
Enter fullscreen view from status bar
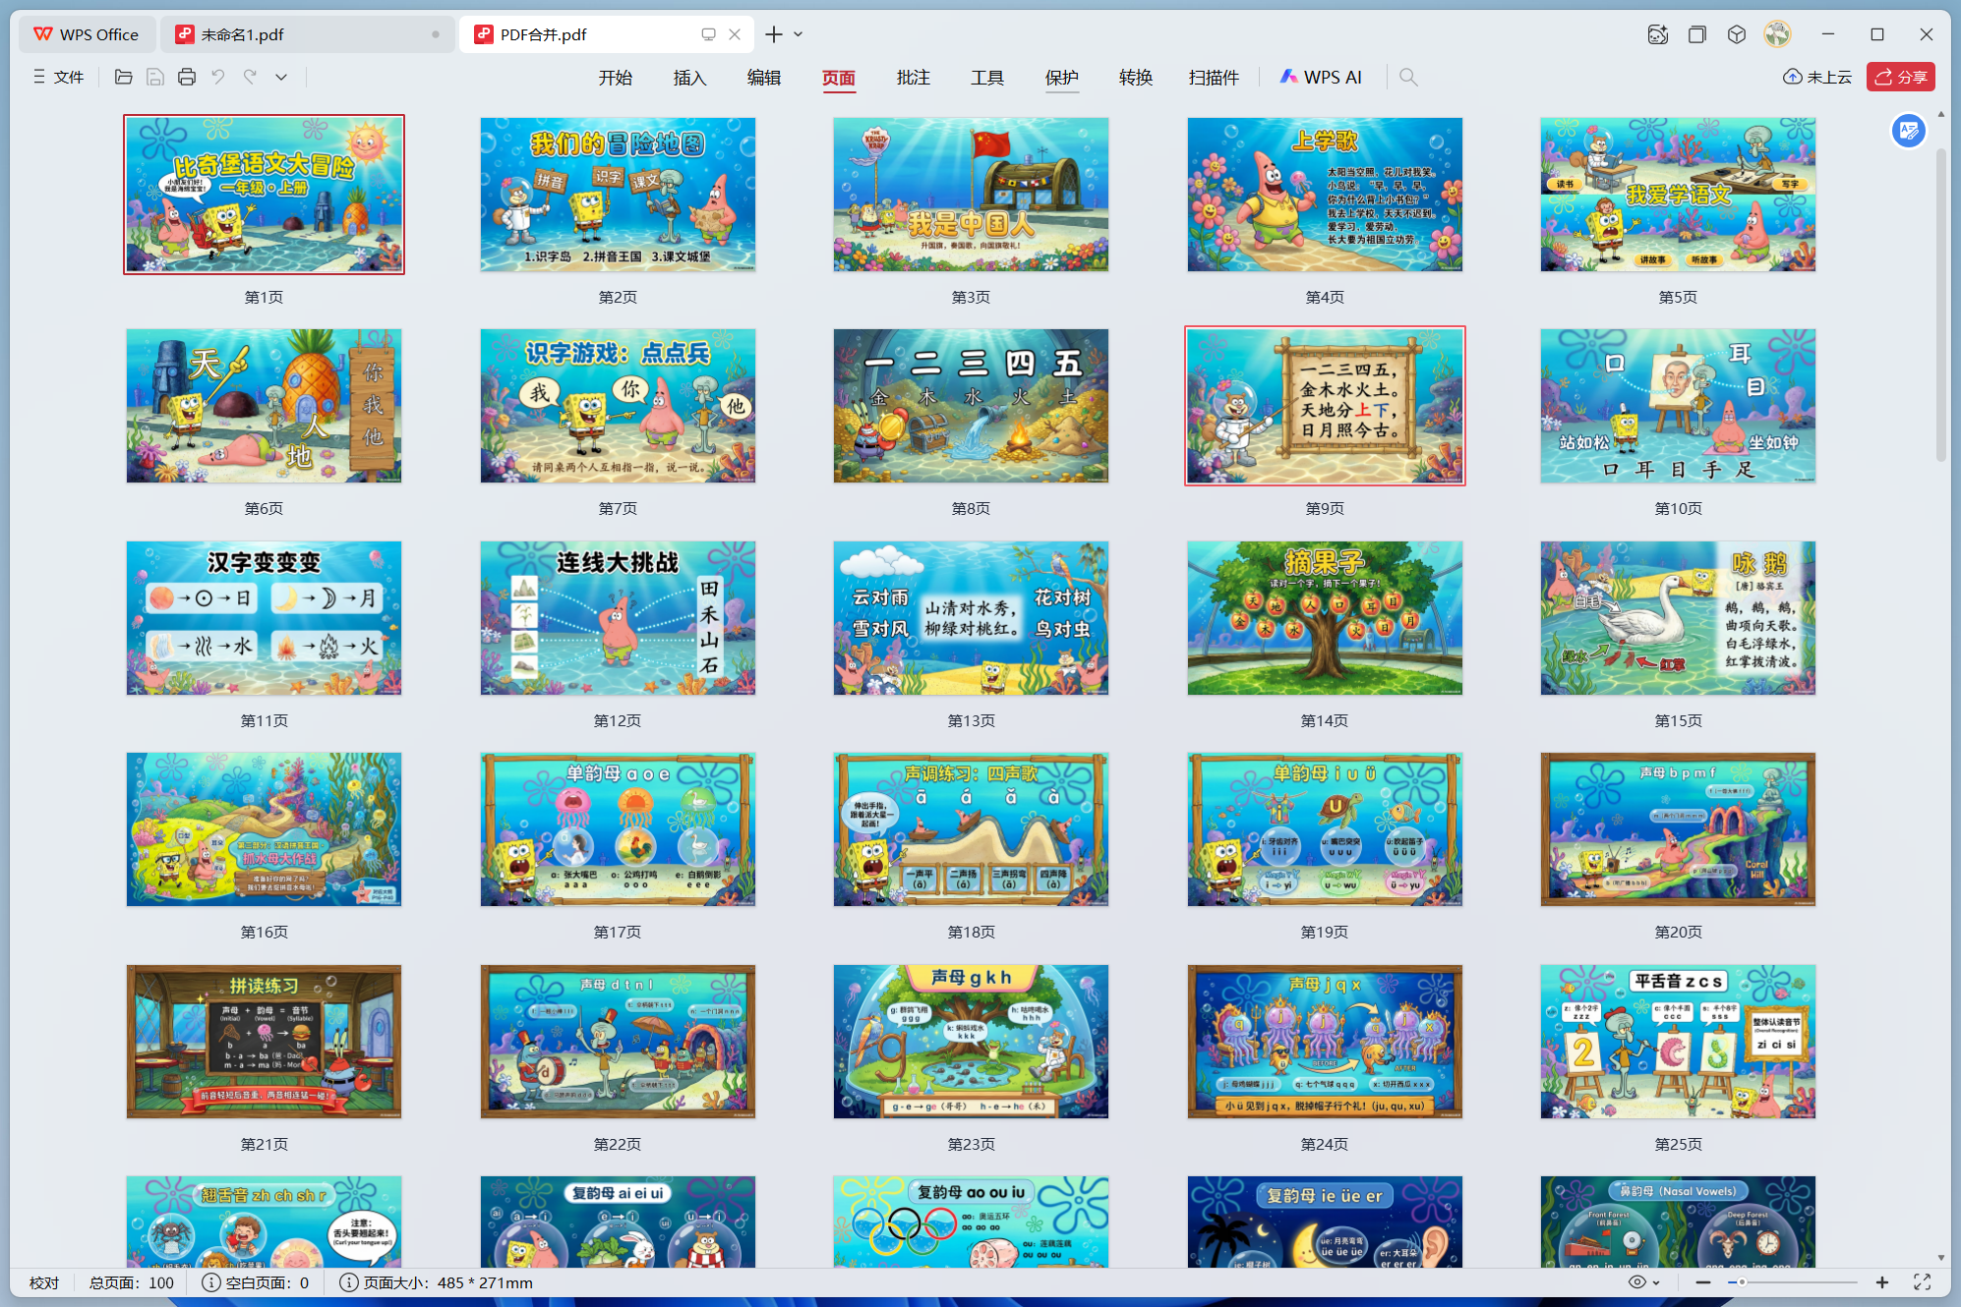1922,1282
